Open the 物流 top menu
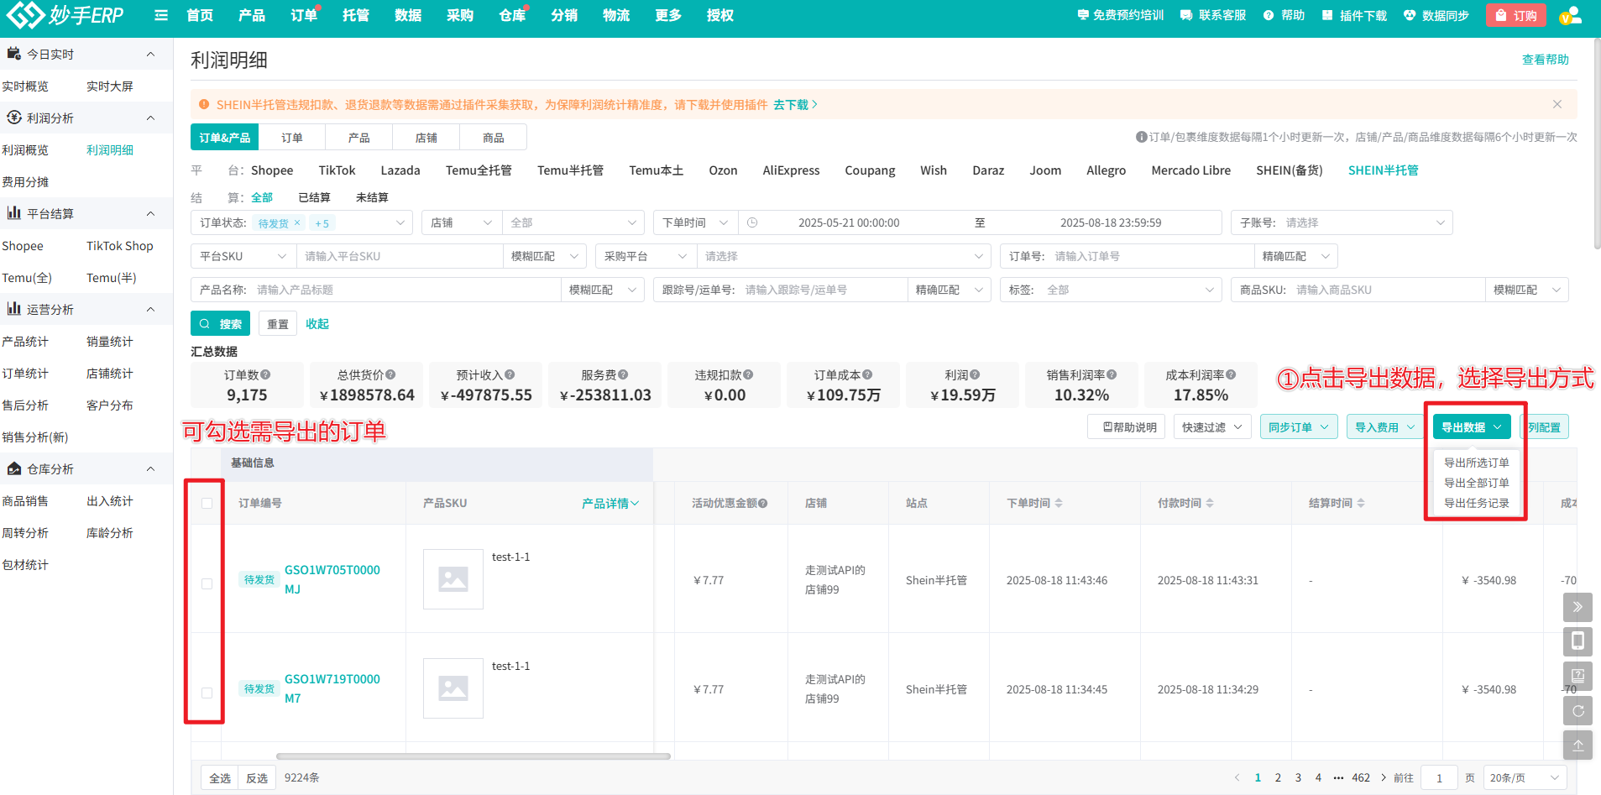The image size is (1601, 795). (616, 15)
